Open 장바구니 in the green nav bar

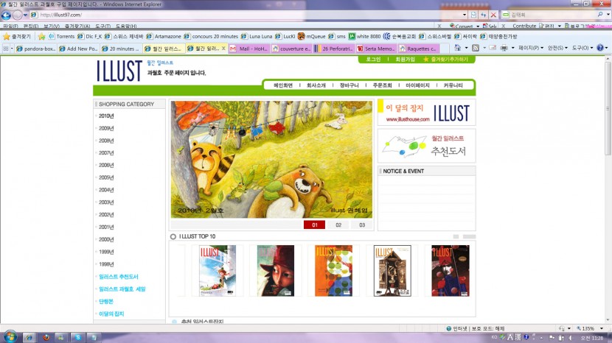[x=349, y=85]
